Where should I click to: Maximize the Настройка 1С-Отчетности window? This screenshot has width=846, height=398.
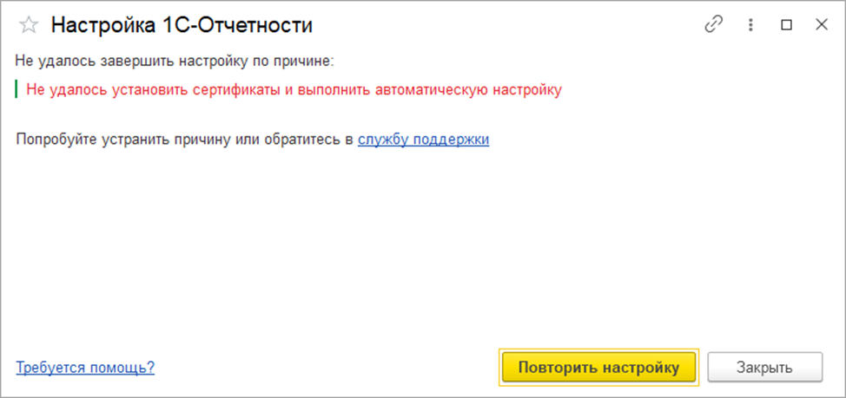(787, 25)
